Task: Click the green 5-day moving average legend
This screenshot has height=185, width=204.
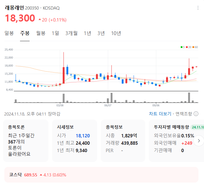Action: pos(182,47)
